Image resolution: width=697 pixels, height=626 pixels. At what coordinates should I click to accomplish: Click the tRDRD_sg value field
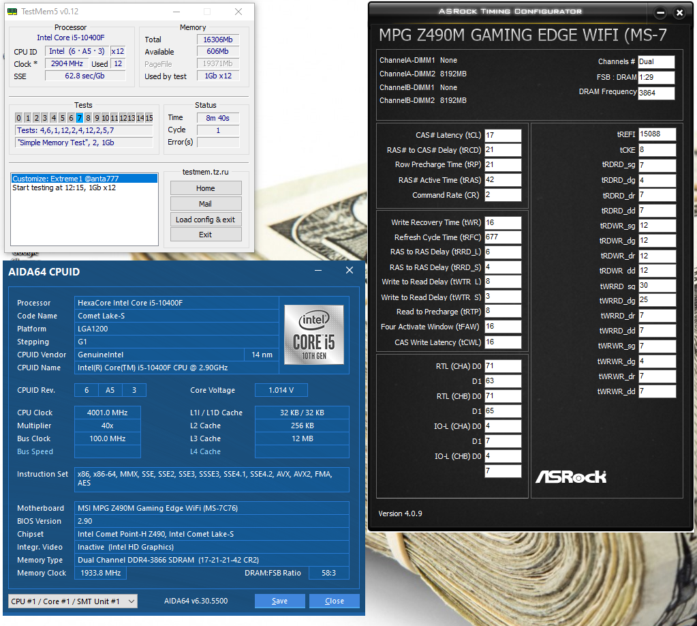point(657,165)
